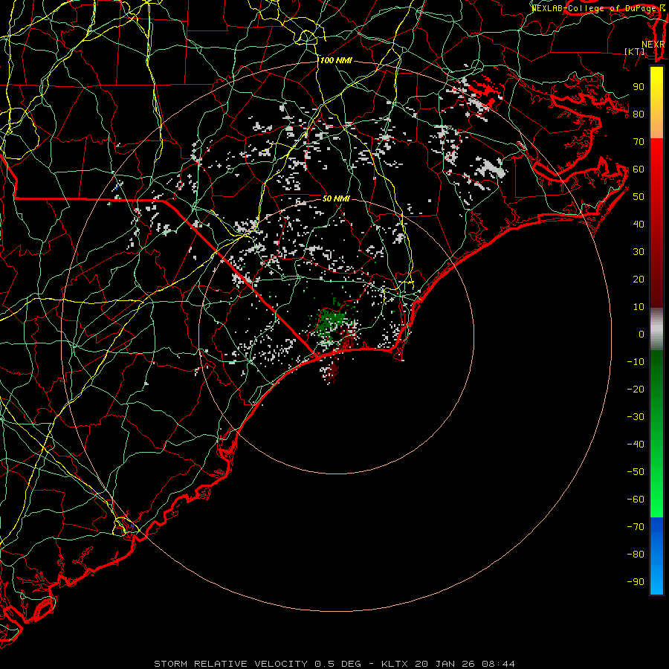Click the [KT] units label
This screenshot has height=669, width=669.
click(x=635, y=51)
